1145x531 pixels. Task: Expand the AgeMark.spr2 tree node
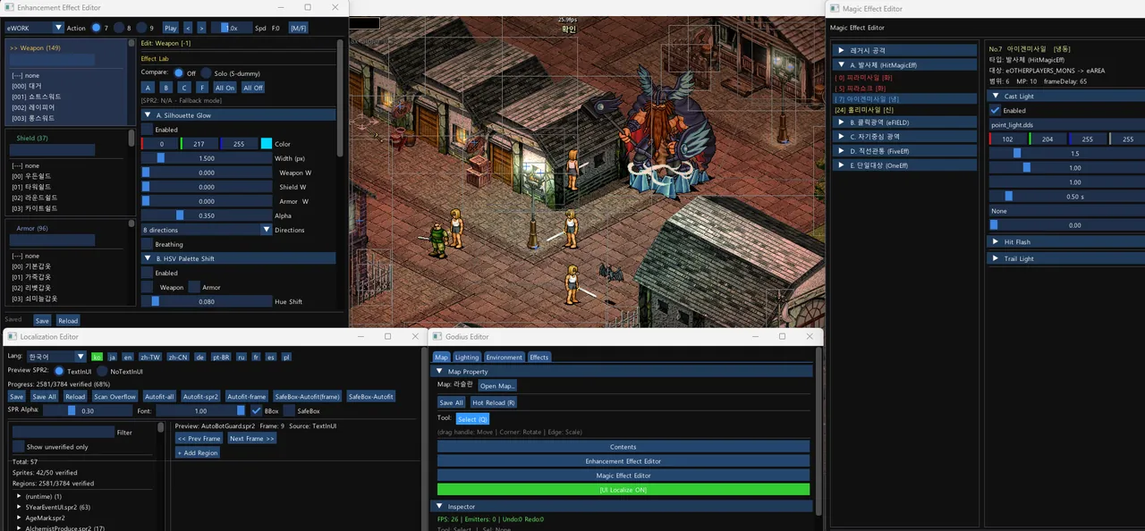pyautogui.click(x=20, y=518)
